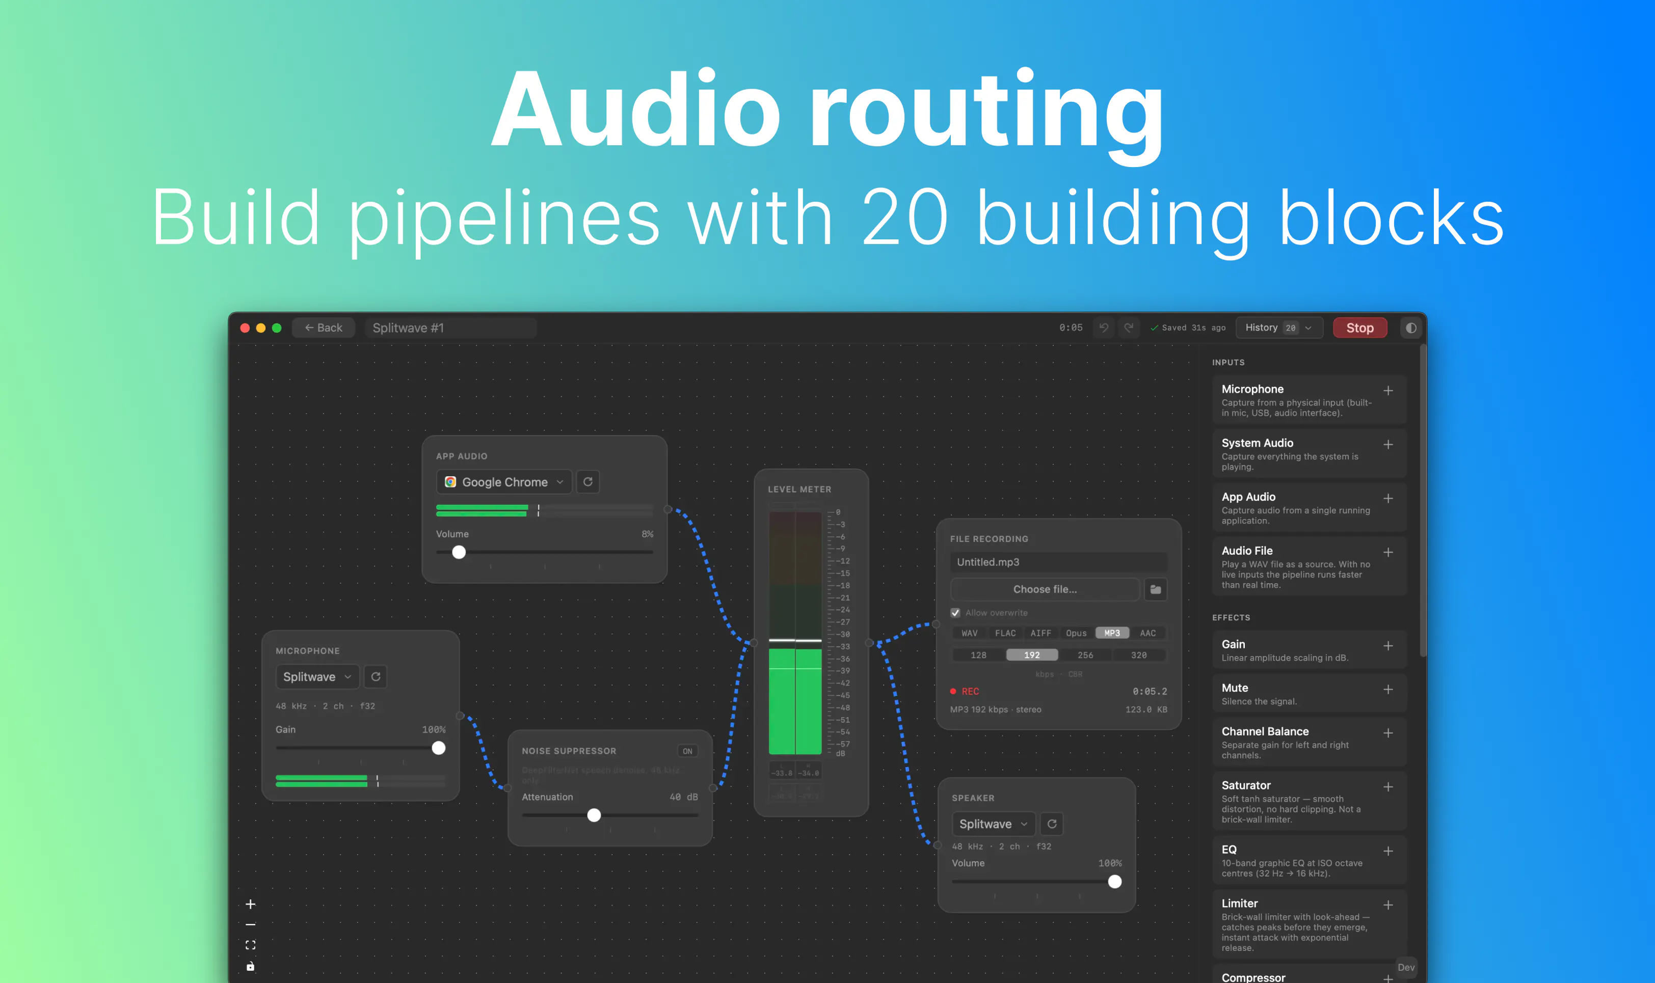Screen dimensions: 1655x983
Task: Select the MP3 recording format
Action: (x=1112, y=633)
